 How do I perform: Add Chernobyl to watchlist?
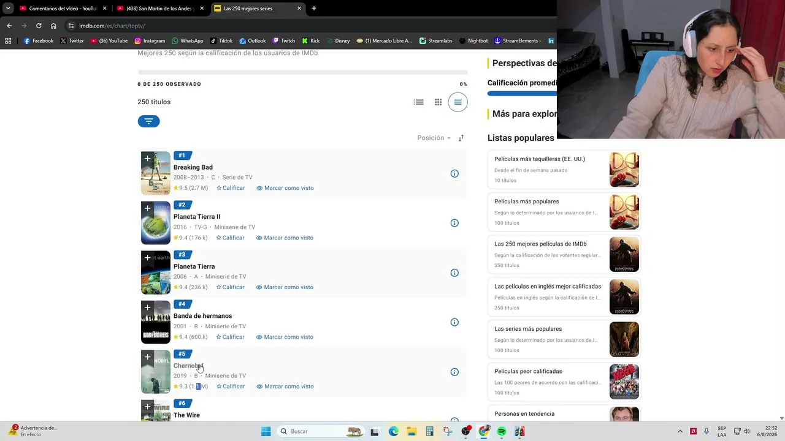tap(147, 357)
